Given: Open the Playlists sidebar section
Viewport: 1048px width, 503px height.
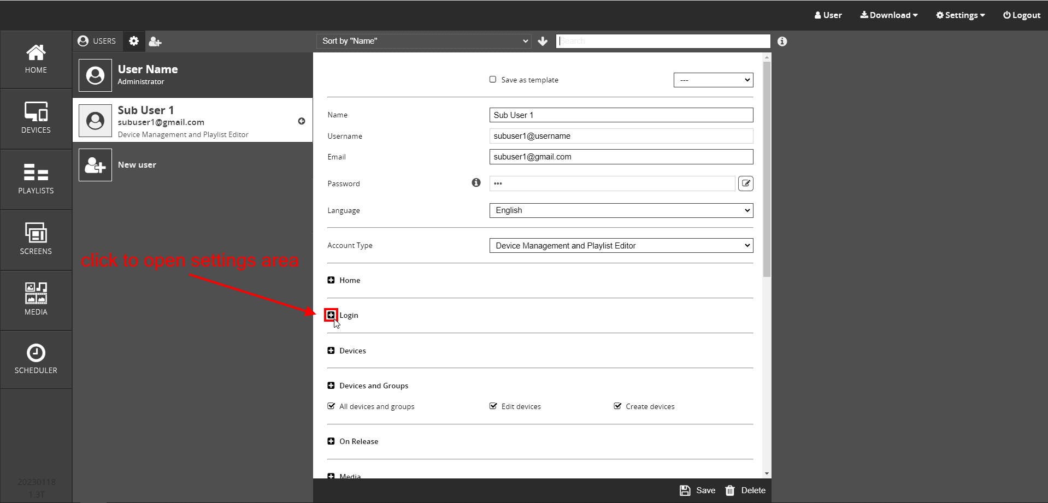Looking at the screenshot, I should [x=36, y=179].
